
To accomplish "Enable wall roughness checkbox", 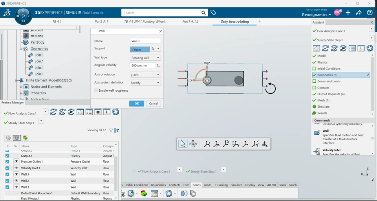I will [96, 91].
